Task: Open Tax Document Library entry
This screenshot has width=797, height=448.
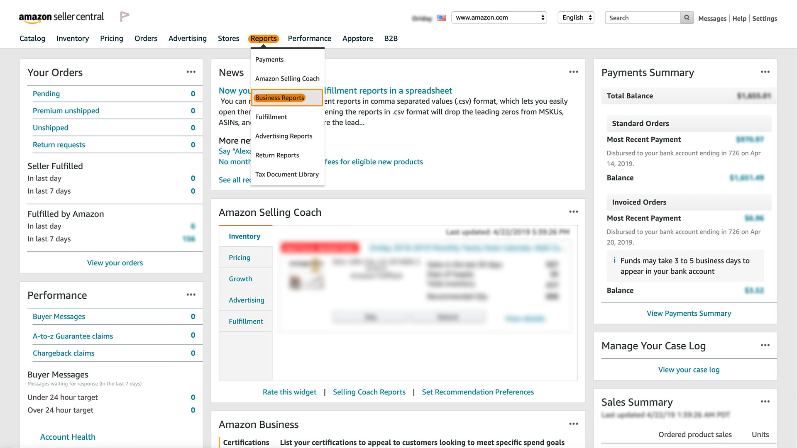Action: coord(287,174)
